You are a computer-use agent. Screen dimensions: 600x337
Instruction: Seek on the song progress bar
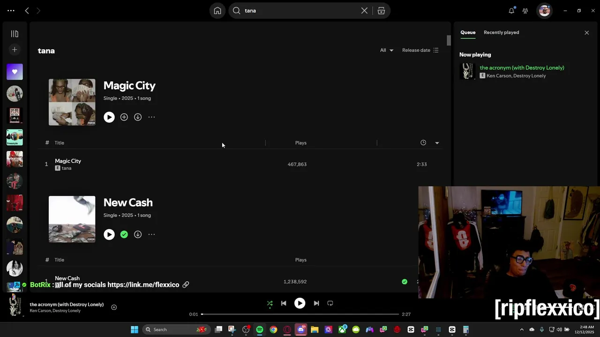(300, 314)
